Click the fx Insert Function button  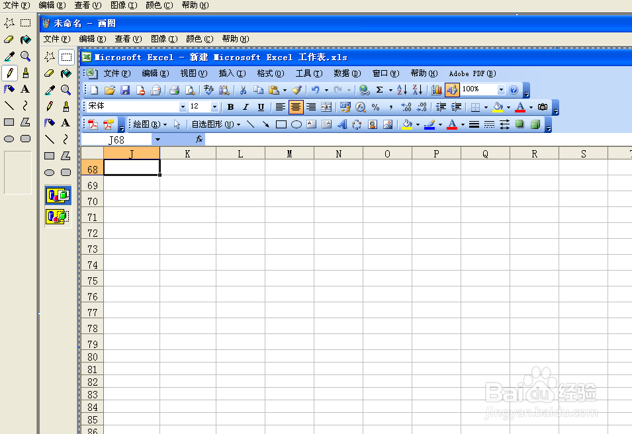pyautogui.click(x=199, y=140)
